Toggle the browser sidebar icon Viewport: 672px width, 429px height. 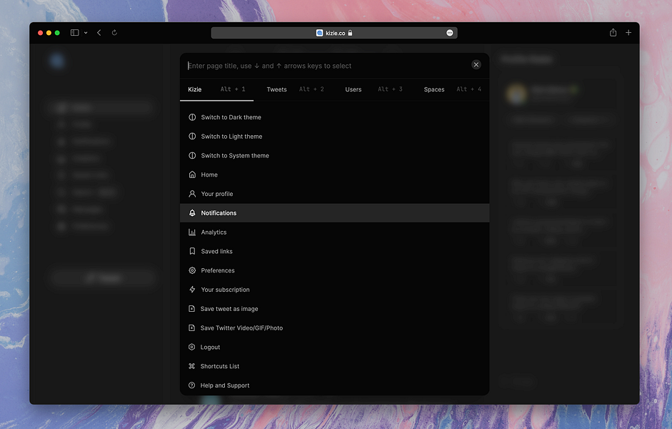74,33
